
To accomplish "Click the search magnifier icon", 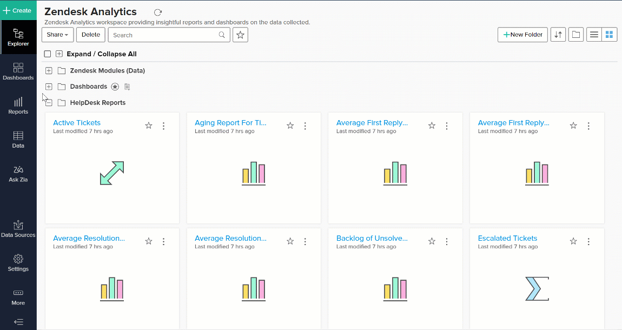I will (x=222, y=35).
